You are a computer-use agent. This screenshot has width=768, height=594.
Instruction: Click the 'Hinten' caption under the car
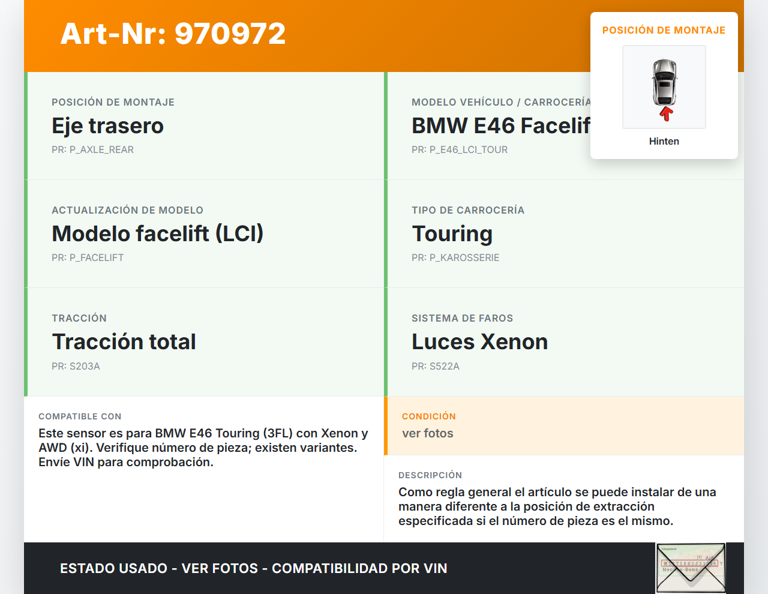[x=664, y=141]
